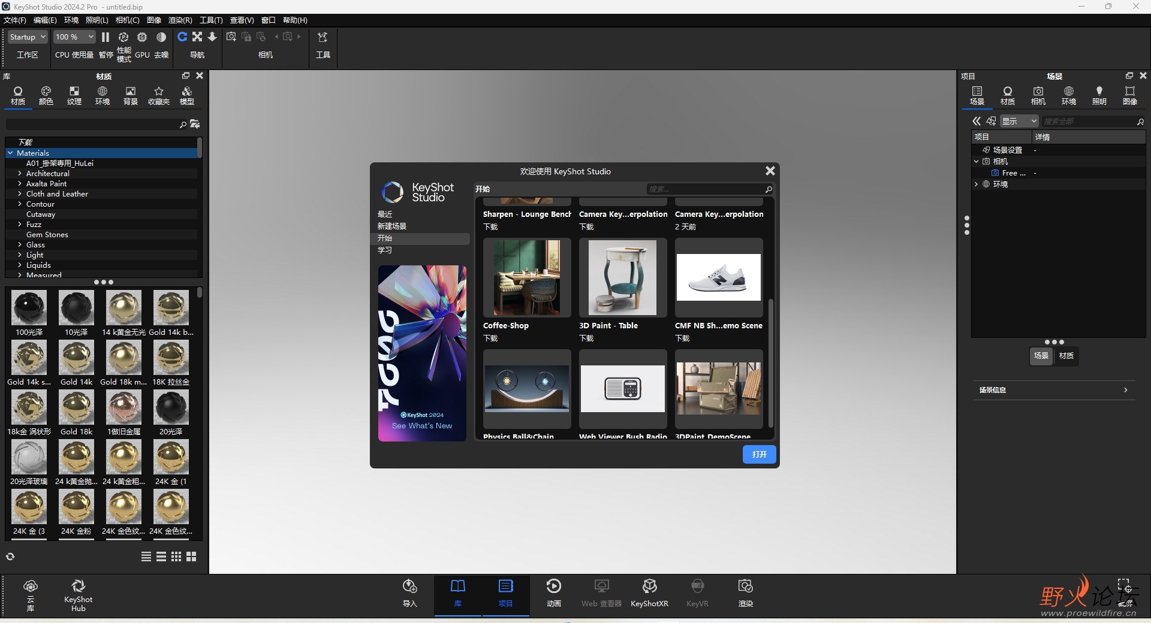Open the Materials library tab

tap(18, 96)
